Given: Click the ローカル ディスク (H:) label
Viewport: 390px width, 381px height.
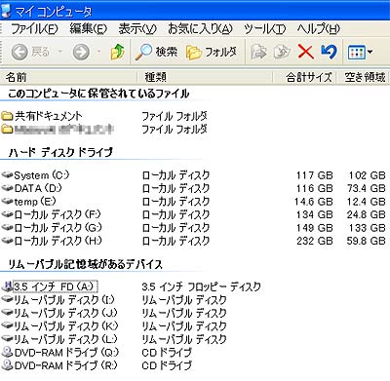Looking at the screenshot, I should (58, 241).
